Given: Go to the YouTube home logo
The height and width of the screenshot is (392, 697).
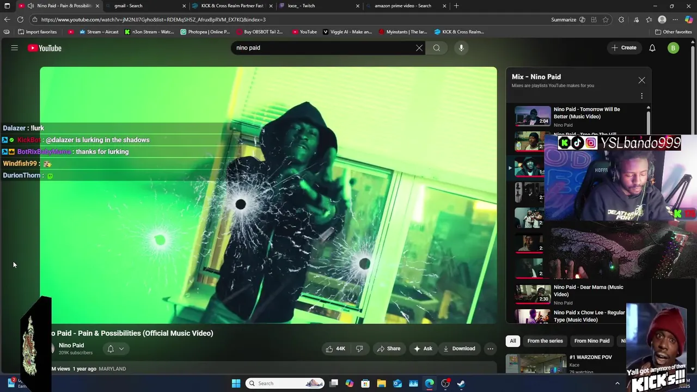Looking at the screenshot, I should point(45,48).
